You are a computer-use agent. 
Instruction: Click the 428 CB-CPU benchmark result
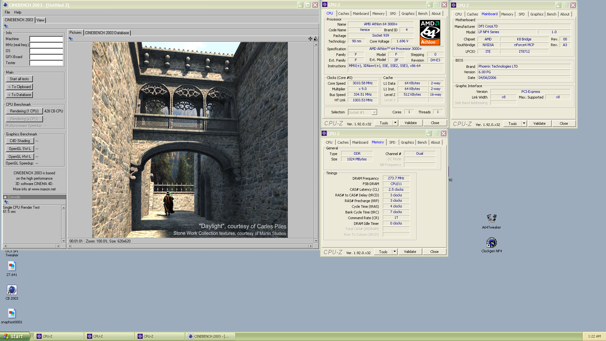[x=54, y=111]
